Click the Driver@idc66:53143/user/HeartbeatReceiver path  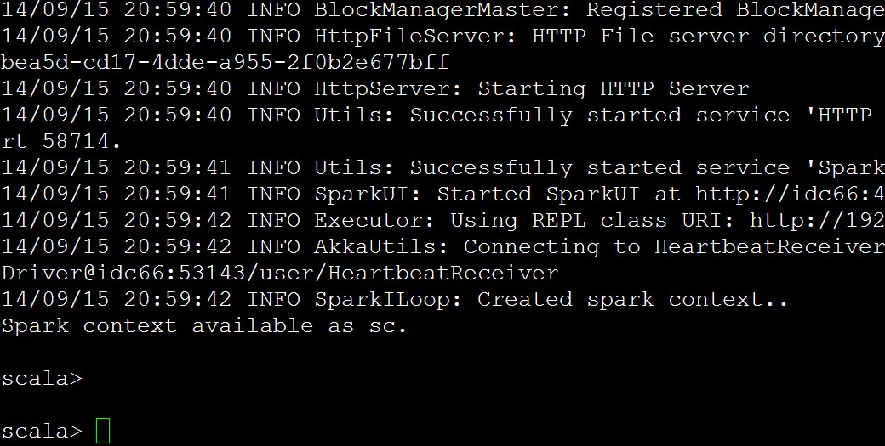pos(280,273)
